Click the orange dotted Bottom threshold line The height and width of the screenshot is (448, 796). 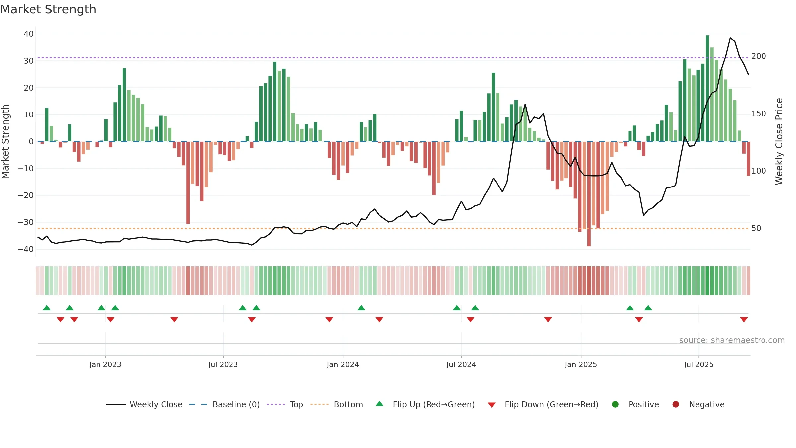click(x=393, y=229)
